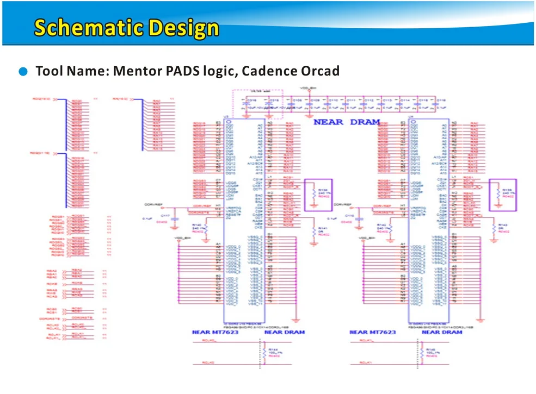
Task: Click the R140 240 1% resistor symbol
Action: (x=206, y=229)
